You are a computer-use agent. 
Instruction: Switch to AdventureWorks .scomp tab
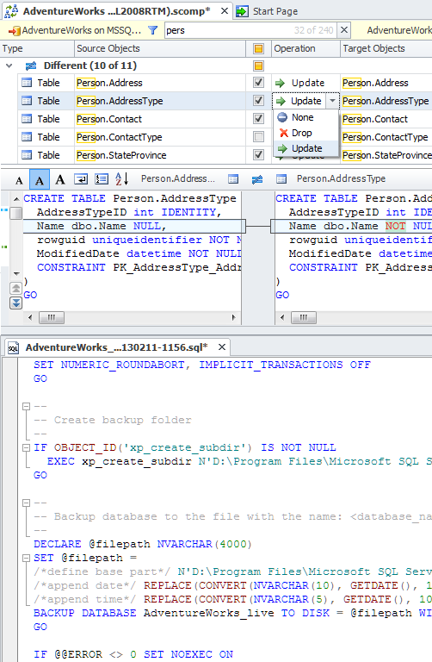pyautogui.click(x=116, y=11)
